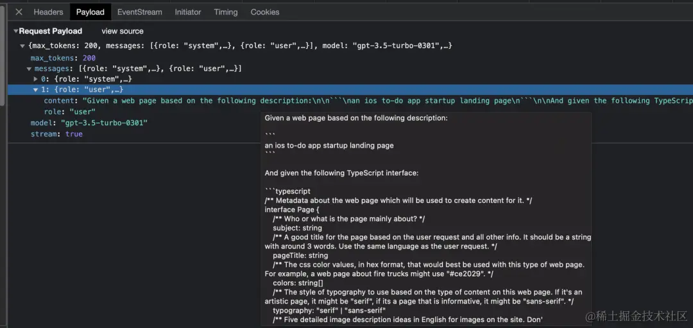Click "an ios to-do app startup landing page" text
Image resolution: width=693 pixels, height=328 pixels.
coord(329,145)
